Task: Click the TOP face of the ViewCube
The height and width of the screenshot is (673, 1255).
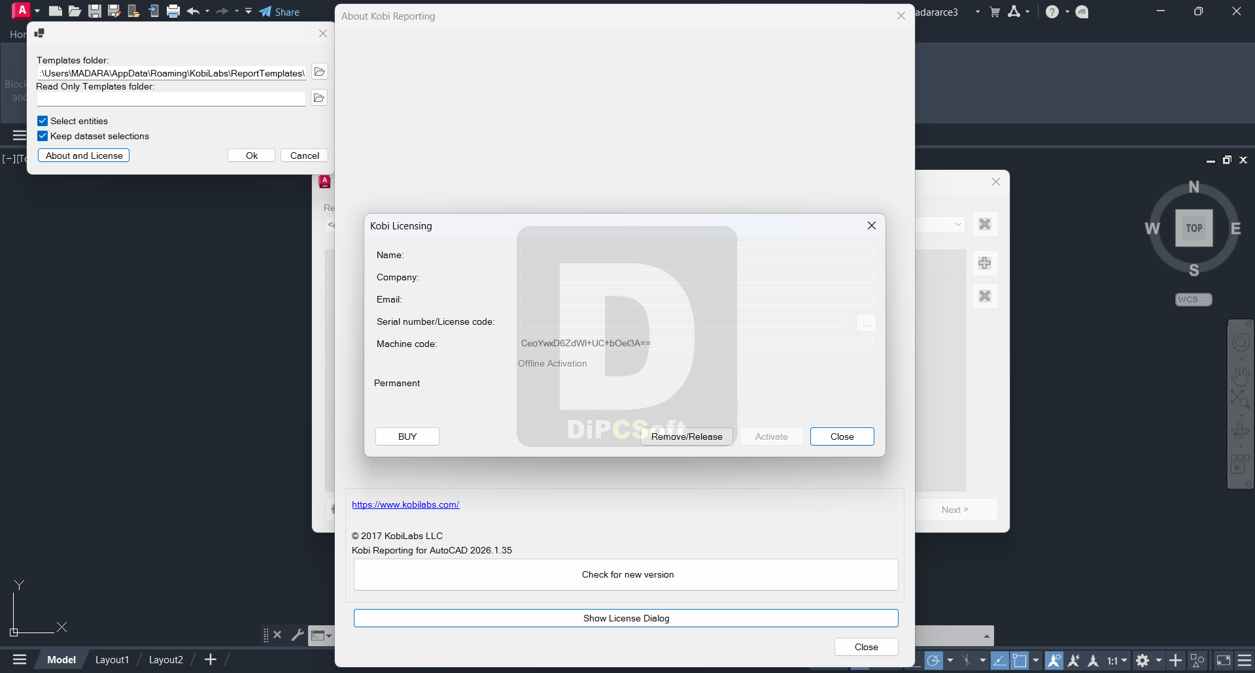Action: [x=1194, y=228]
